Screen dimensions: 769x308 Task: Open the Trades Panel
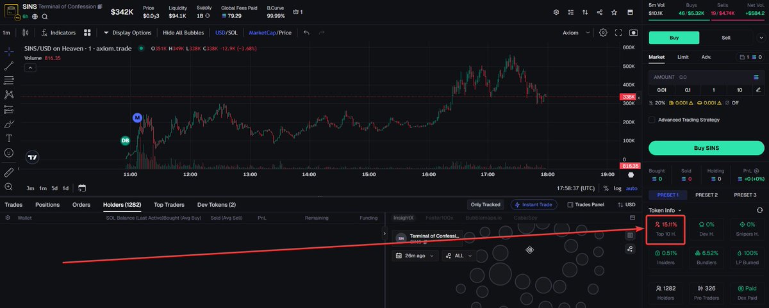(x=586, y=205)
